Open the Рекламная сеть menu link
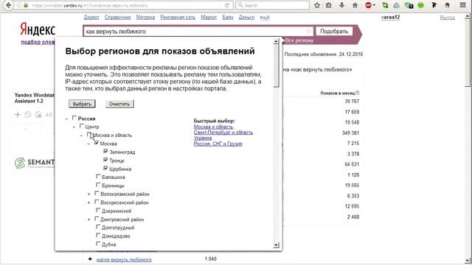 click(178, 18)
